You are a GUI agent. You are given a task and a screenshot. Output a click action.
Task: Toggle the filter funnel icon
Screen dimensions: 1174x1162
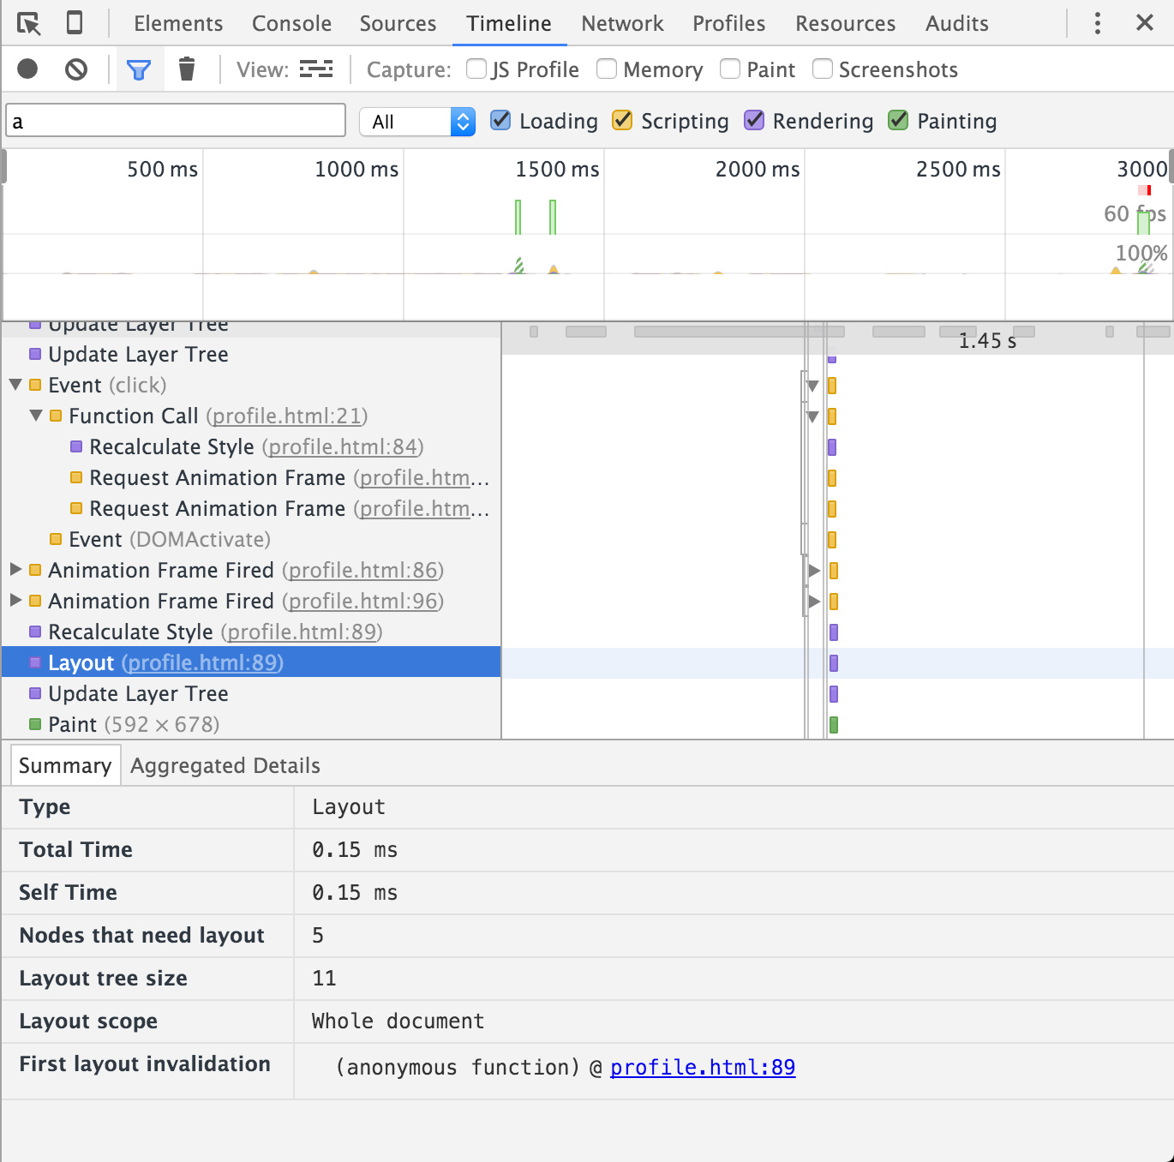[139, 69]
